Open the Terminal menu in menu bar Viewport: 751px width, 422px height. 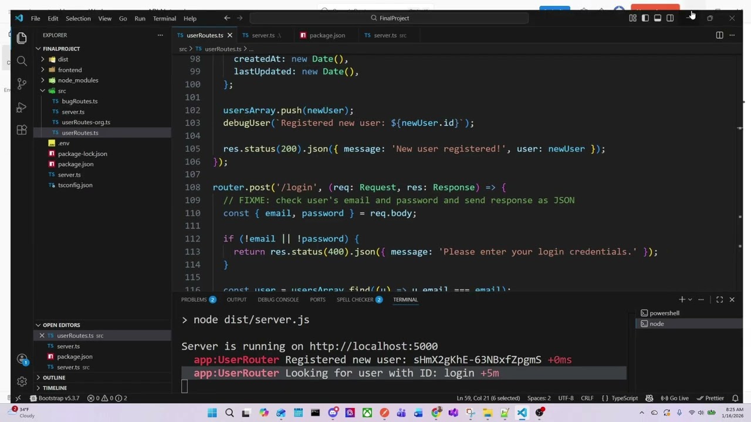tap(164, 18)
